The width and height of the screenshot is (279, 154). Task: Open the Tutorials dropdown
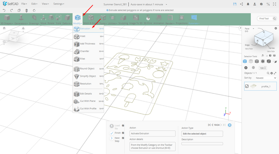coord(194,20)
